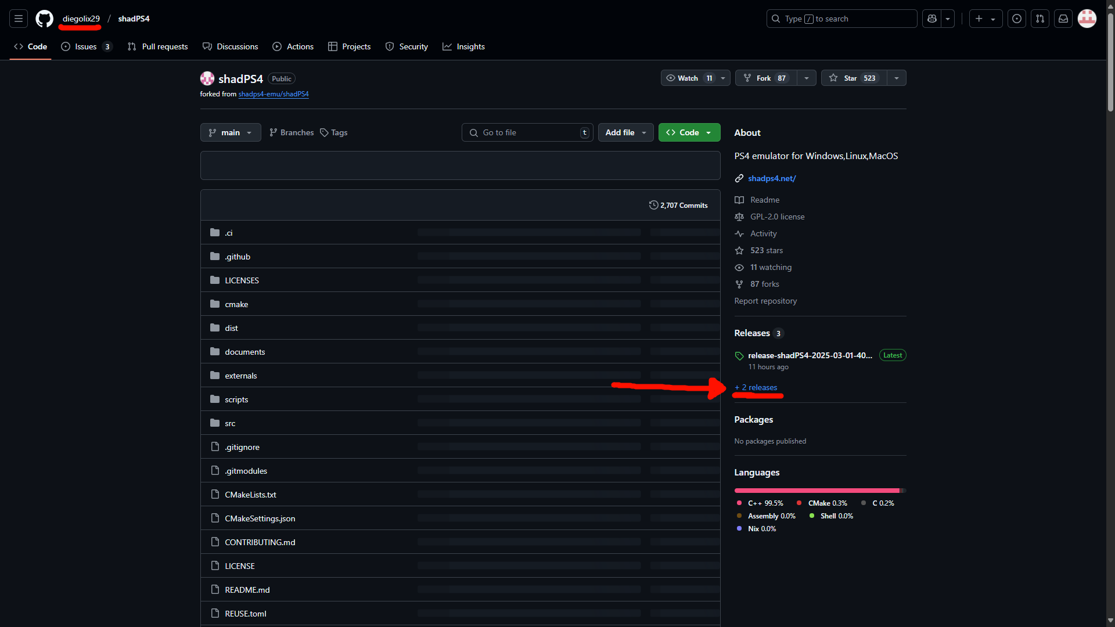Focus the Go to file search field

[x=527, y=132]
